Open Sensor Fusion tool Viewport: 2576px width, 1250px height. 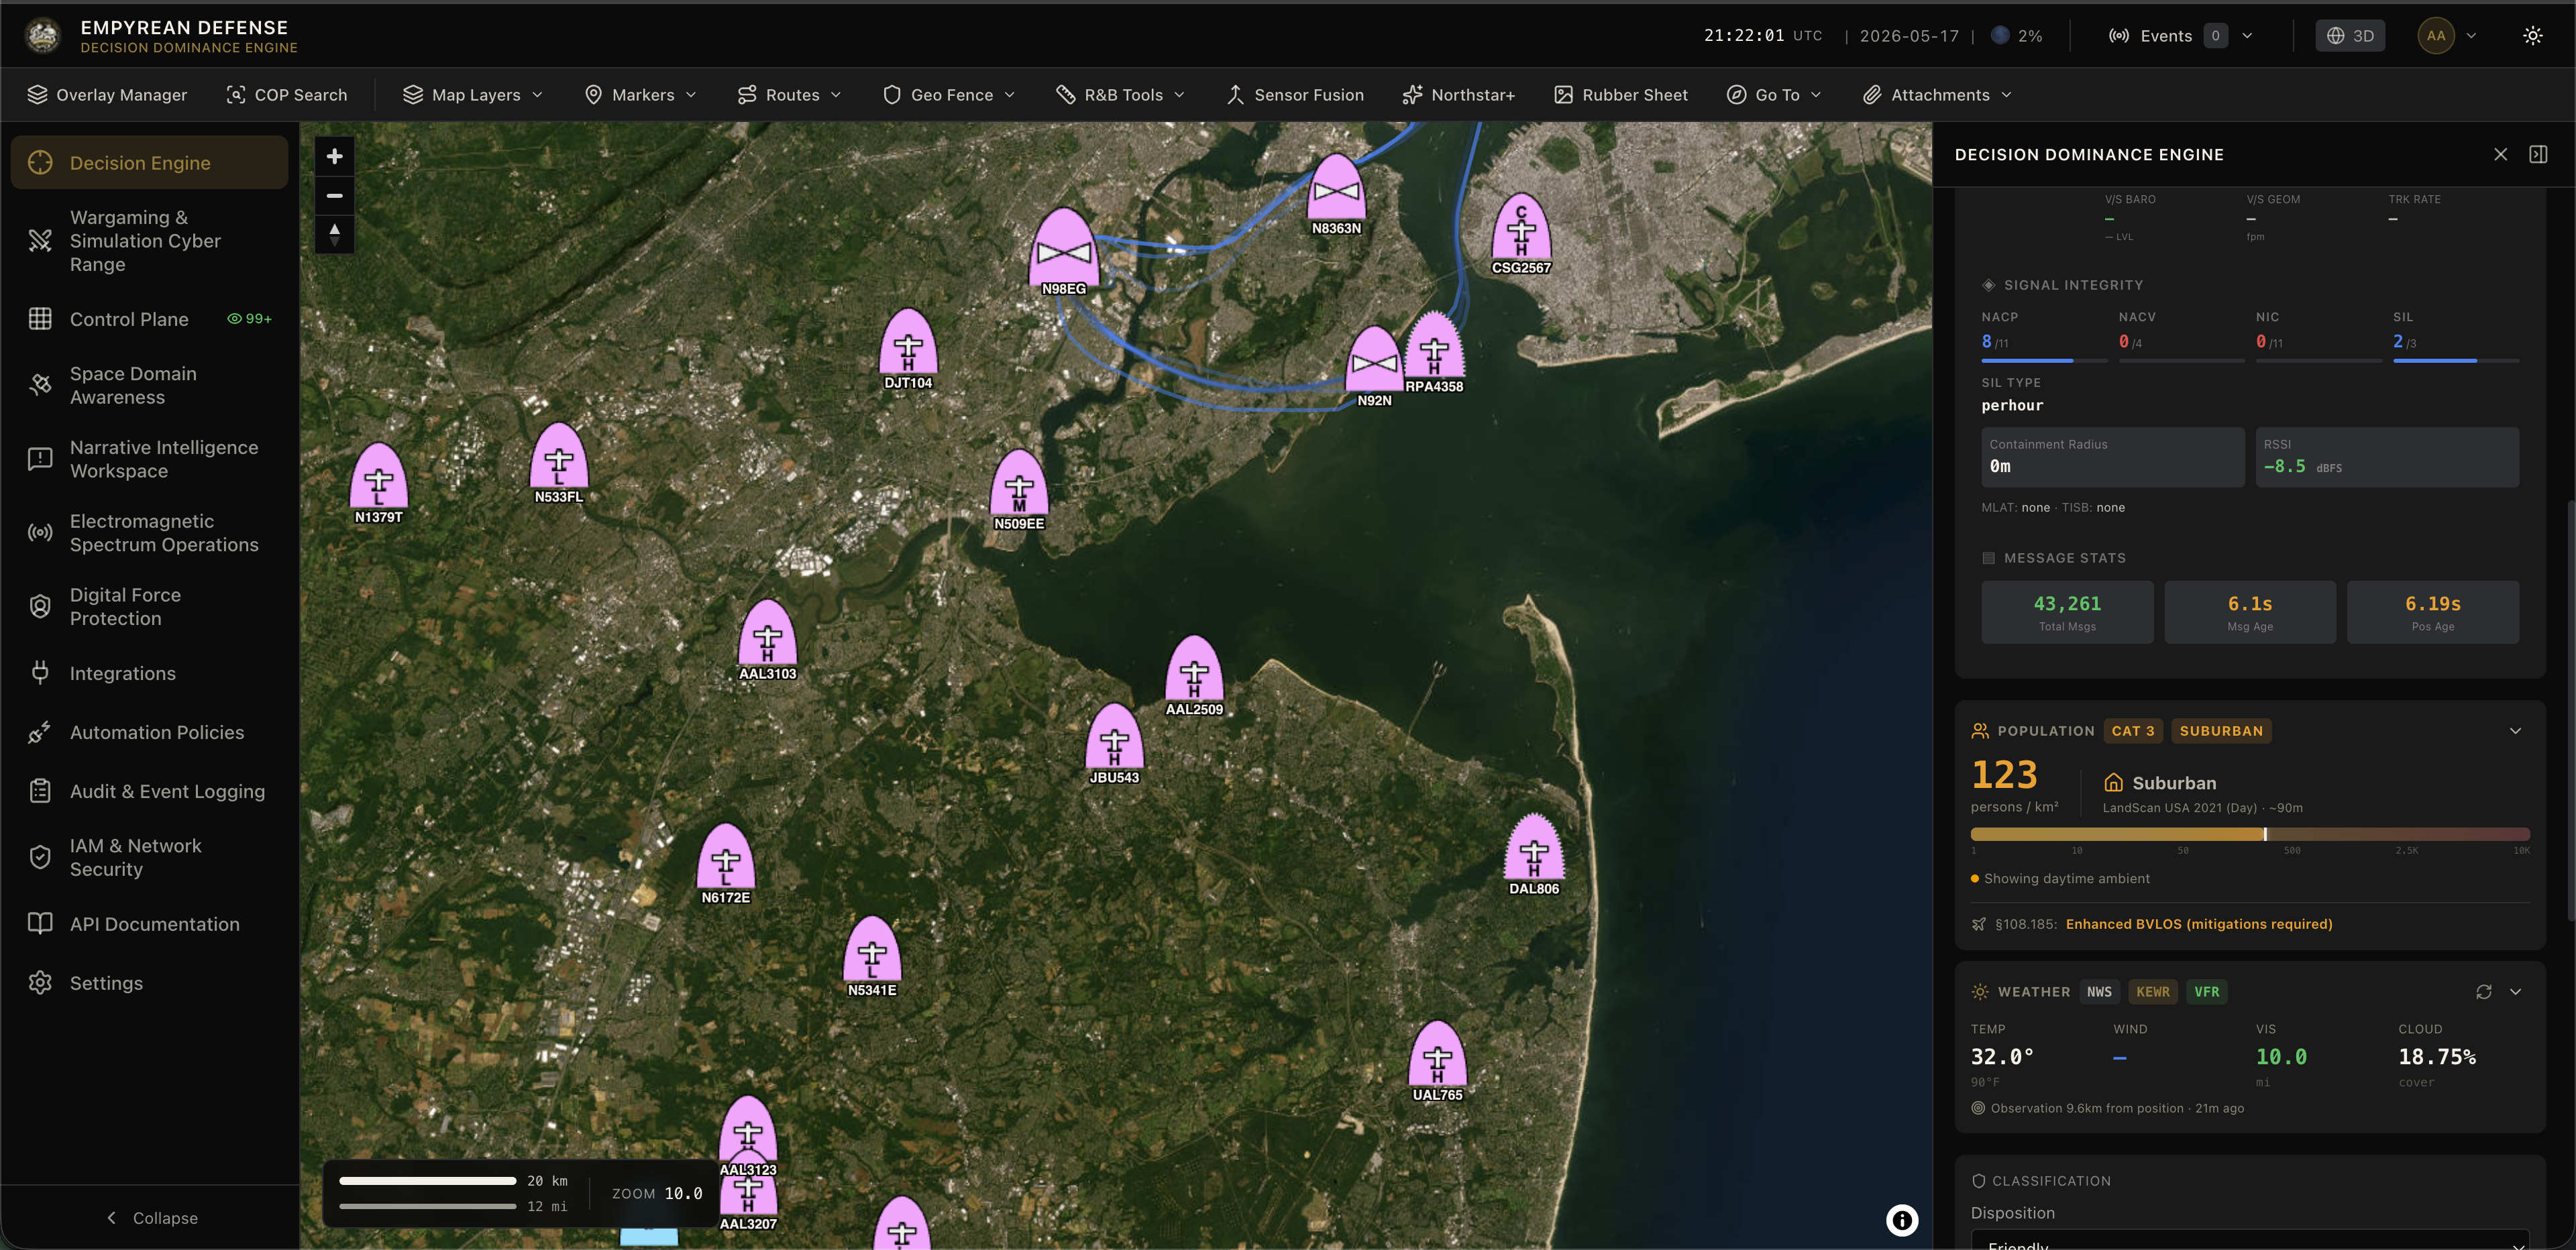coord(1295,95)
